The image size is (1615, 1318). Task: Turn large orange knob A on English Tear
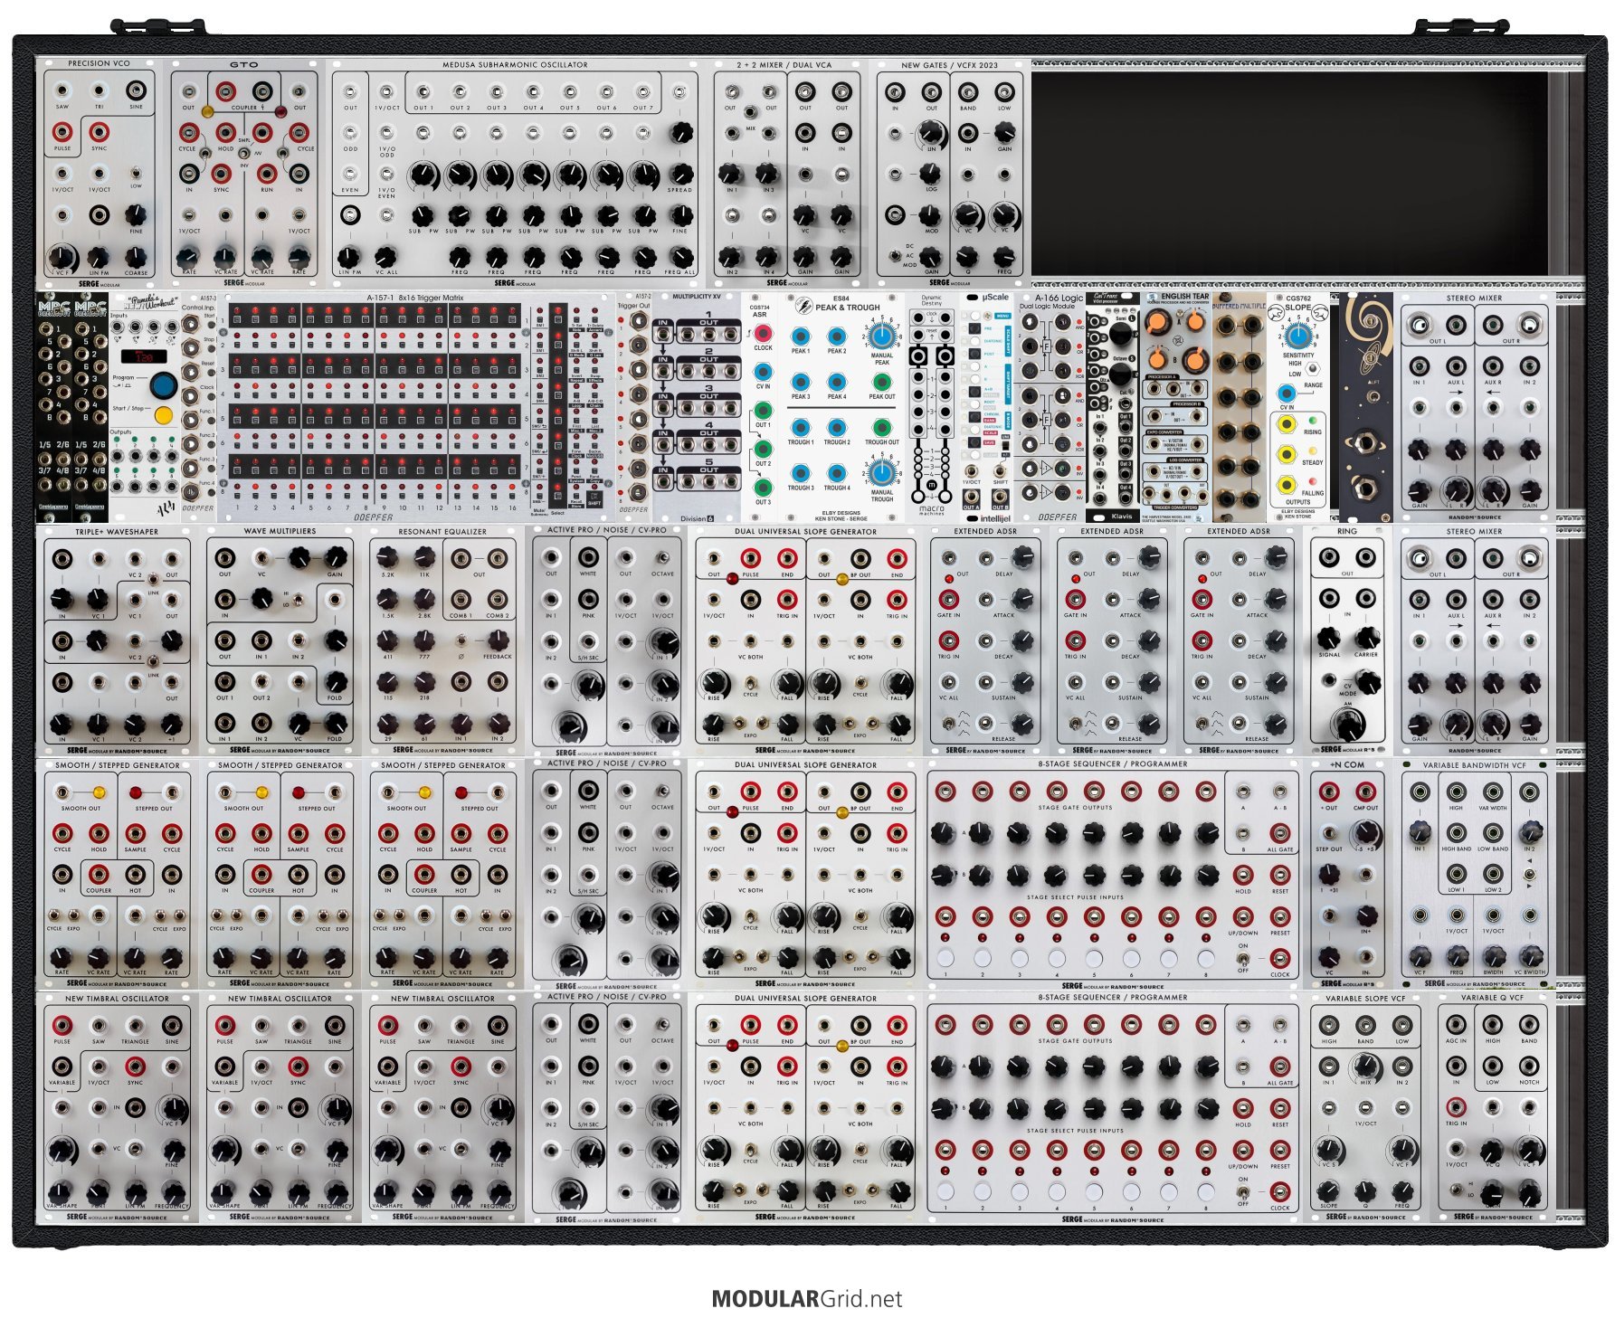click(x=1157, y=321)
